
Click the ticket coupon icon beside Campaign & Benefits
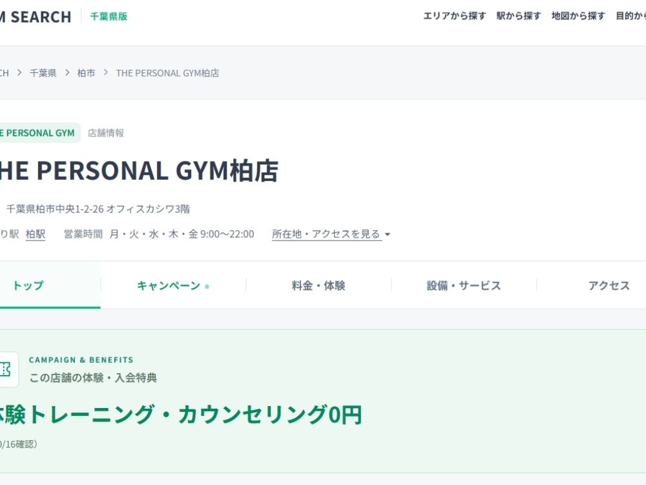pos(6,369)
